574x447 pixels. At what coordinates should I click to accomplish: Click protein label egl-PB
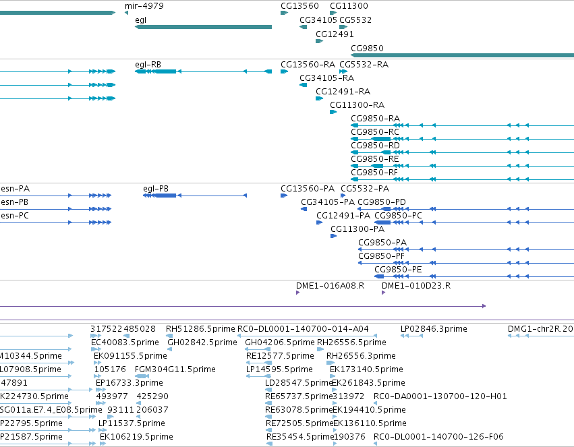(x=156, y=189)
